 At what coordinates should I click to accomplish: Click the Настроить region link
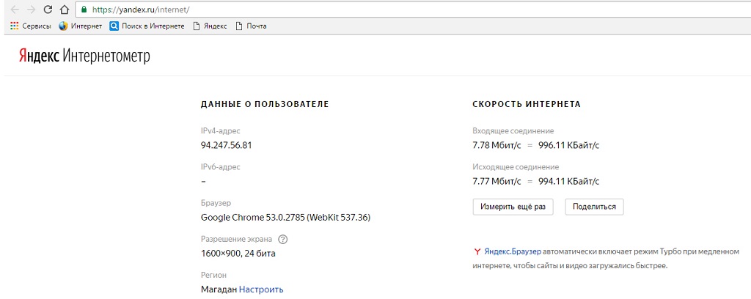(261, 289)
